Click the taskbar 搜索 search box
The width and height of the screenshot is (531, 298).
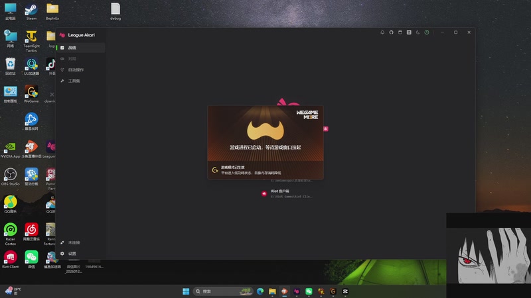click(x=223, y=291)
